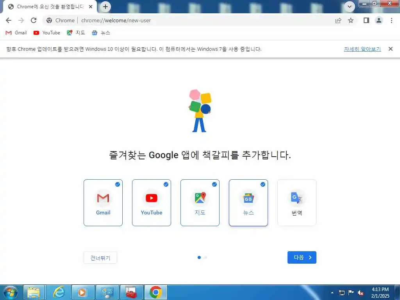Image resolution: width=400 pixels, height=300 pixels.
Task: Open the clock showing 4:13 PM
Action: tap(380, 293)
